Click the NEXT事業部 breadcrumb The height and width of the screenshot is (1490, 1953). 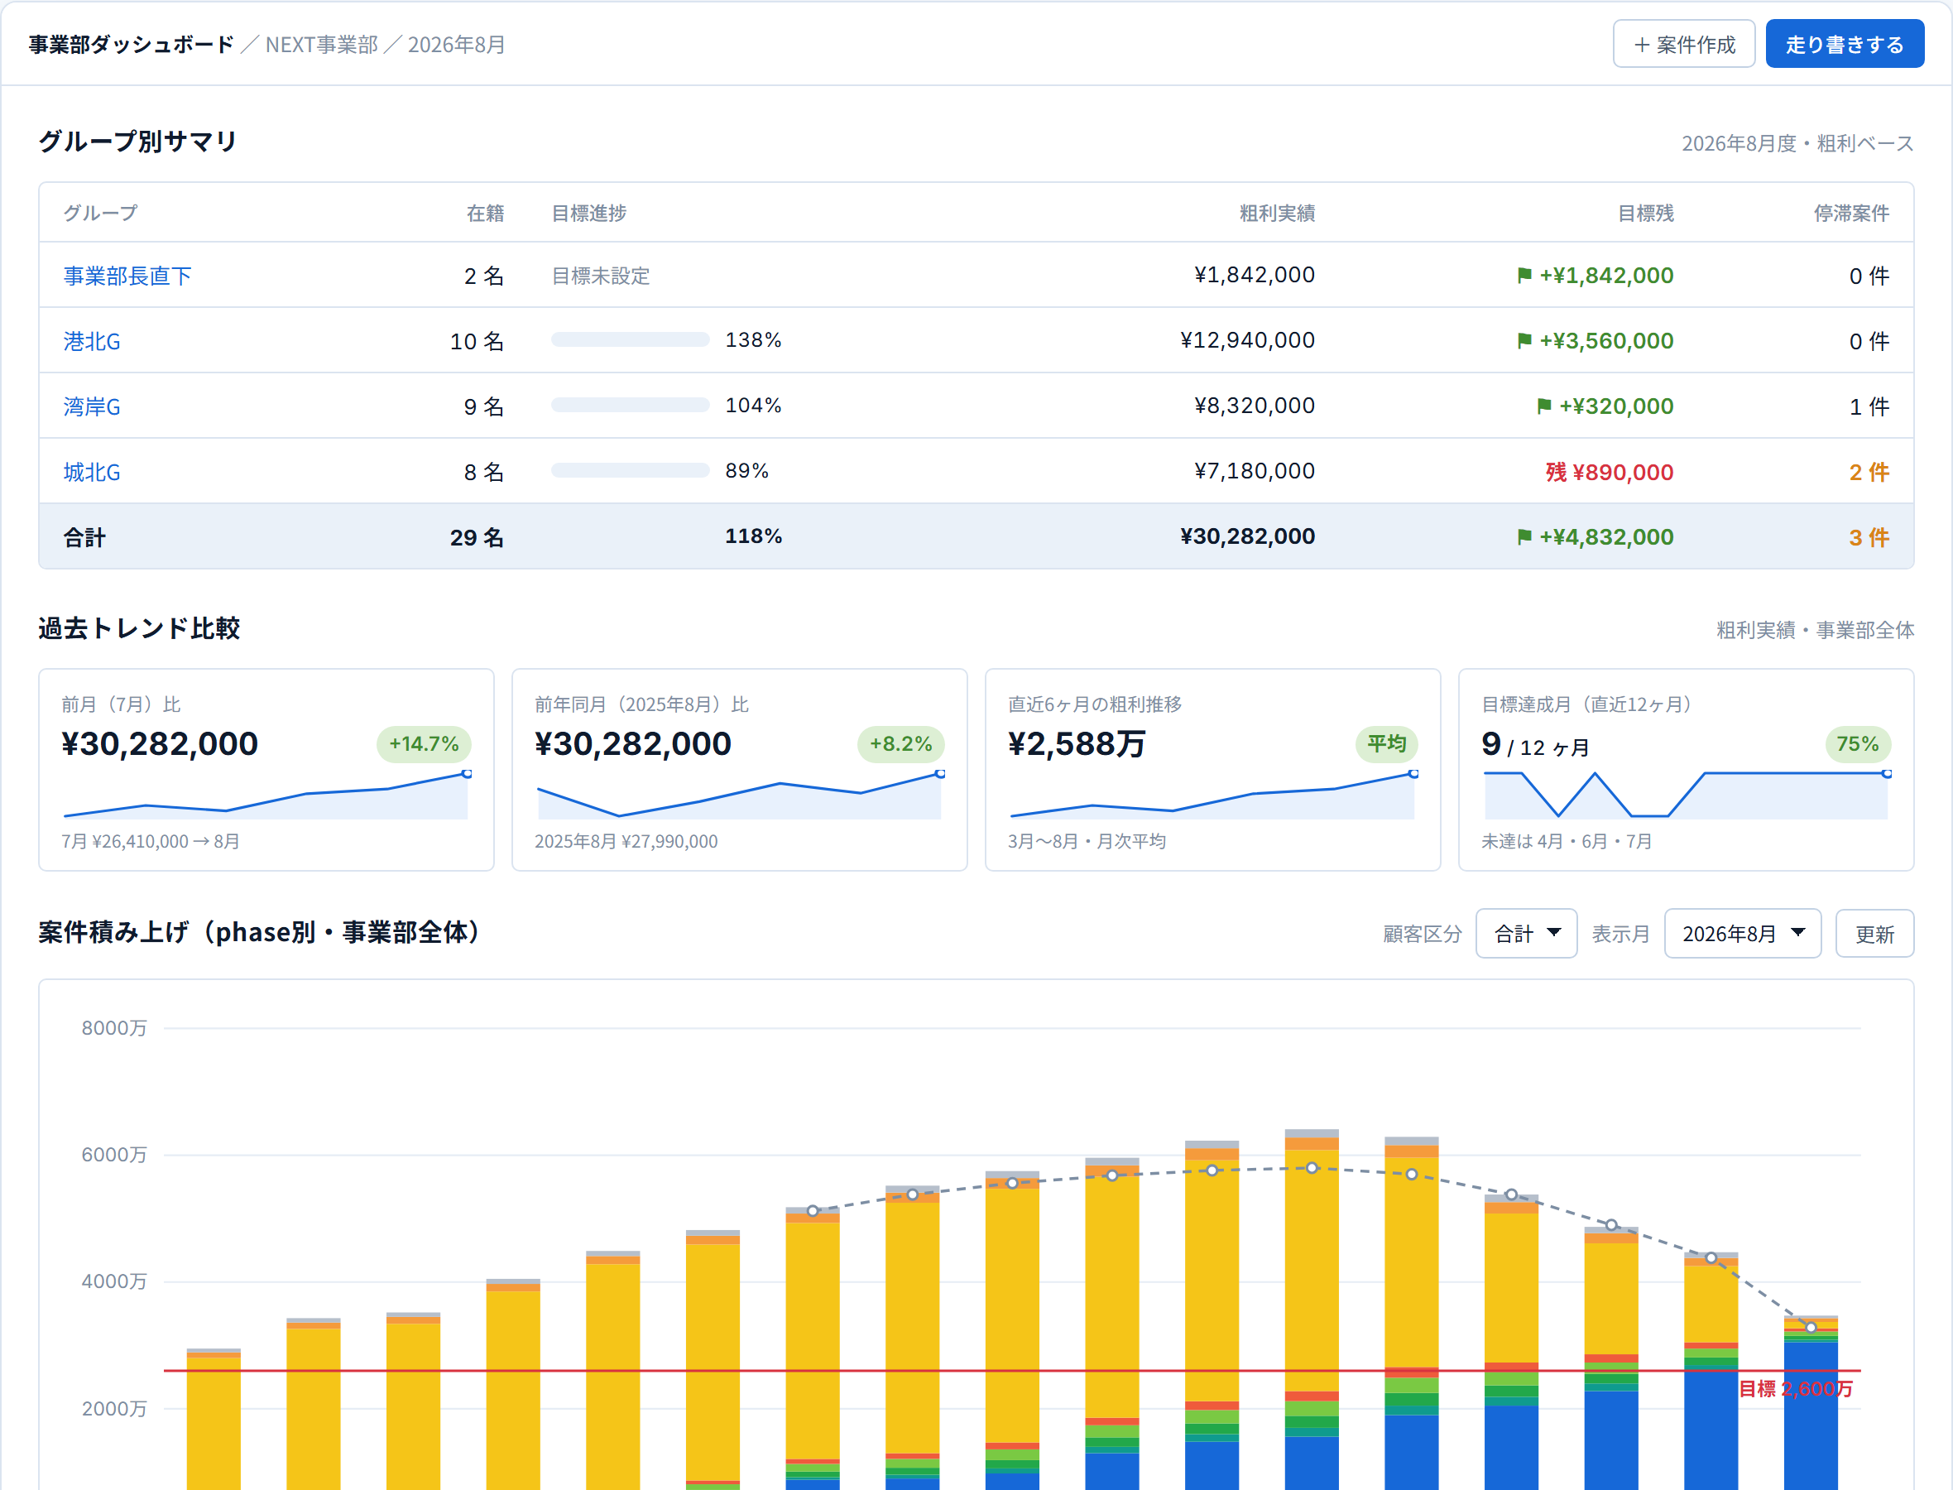322,45
